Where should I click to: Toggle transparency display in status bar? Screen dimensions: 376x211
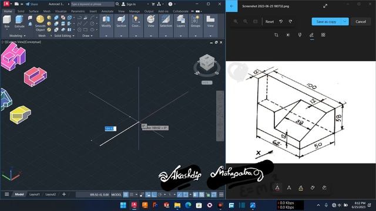202,195
